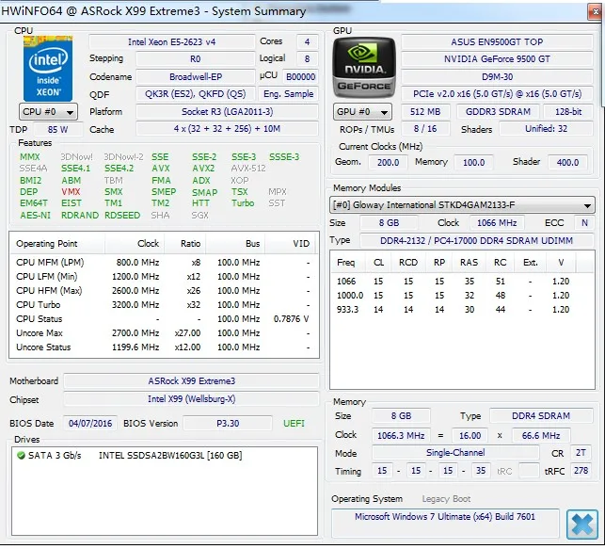Click the TDP 85 W field

58,130
